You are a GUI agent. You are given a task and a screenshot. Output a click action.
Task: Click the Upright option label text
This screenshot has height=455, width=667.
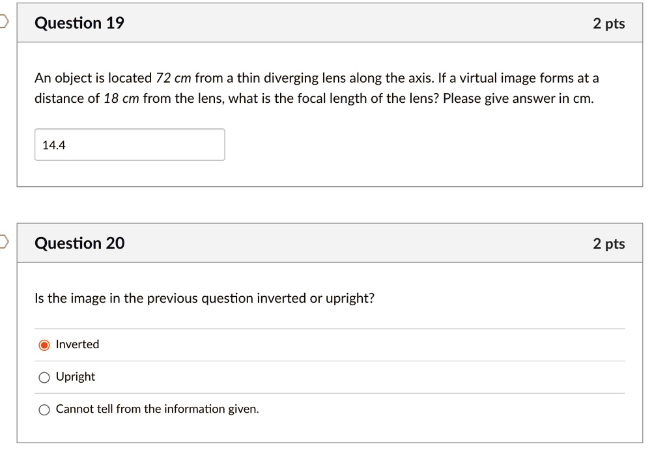point(74,376)
